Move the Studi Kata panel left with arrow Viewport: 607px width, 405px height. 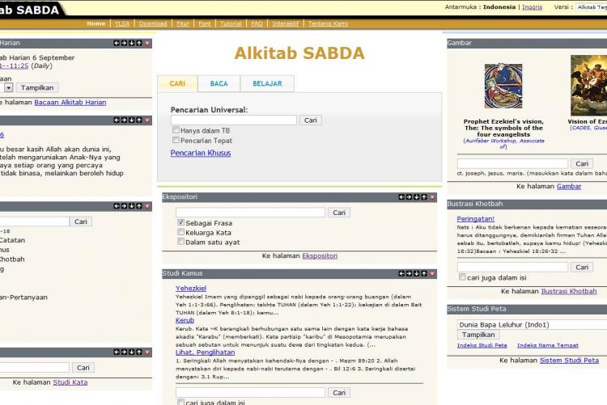[x=117, y=352]
